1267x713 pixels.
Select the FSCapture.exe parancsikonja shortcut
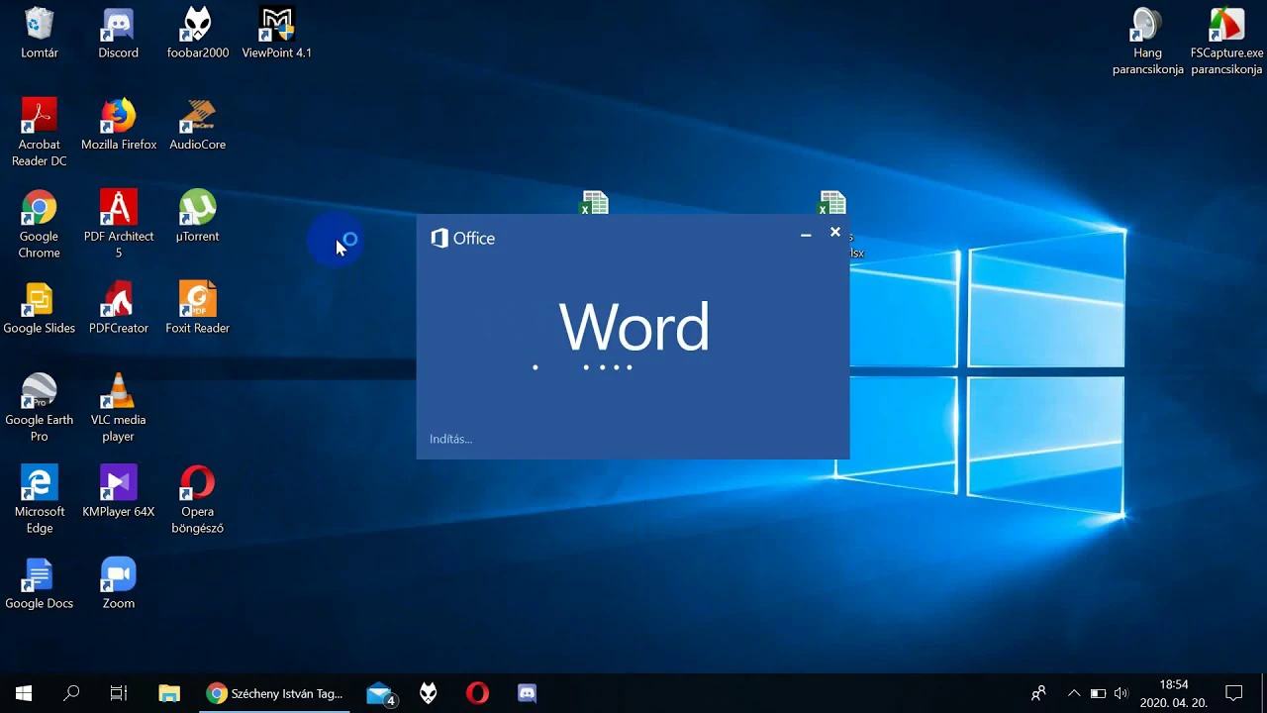pyautogui.click(x=1226, y=42)
